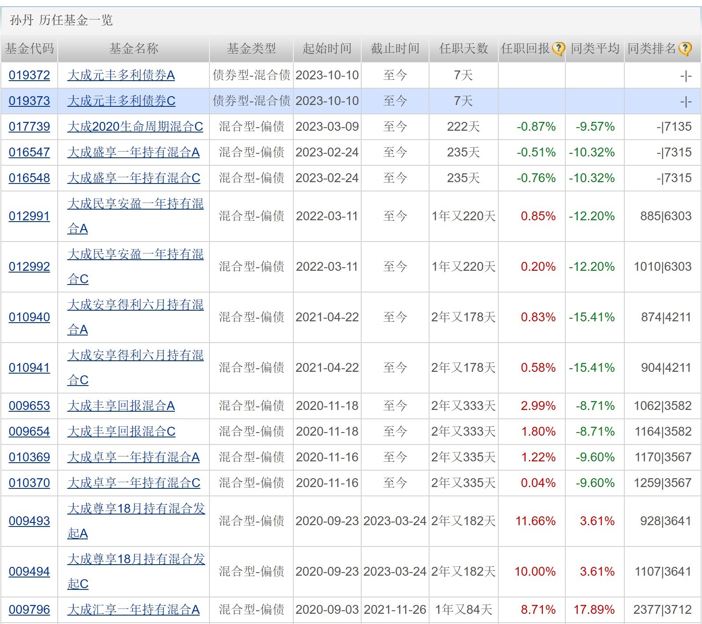Open fund code 009653 link
The image size is (702, 624).
point(29,406)
